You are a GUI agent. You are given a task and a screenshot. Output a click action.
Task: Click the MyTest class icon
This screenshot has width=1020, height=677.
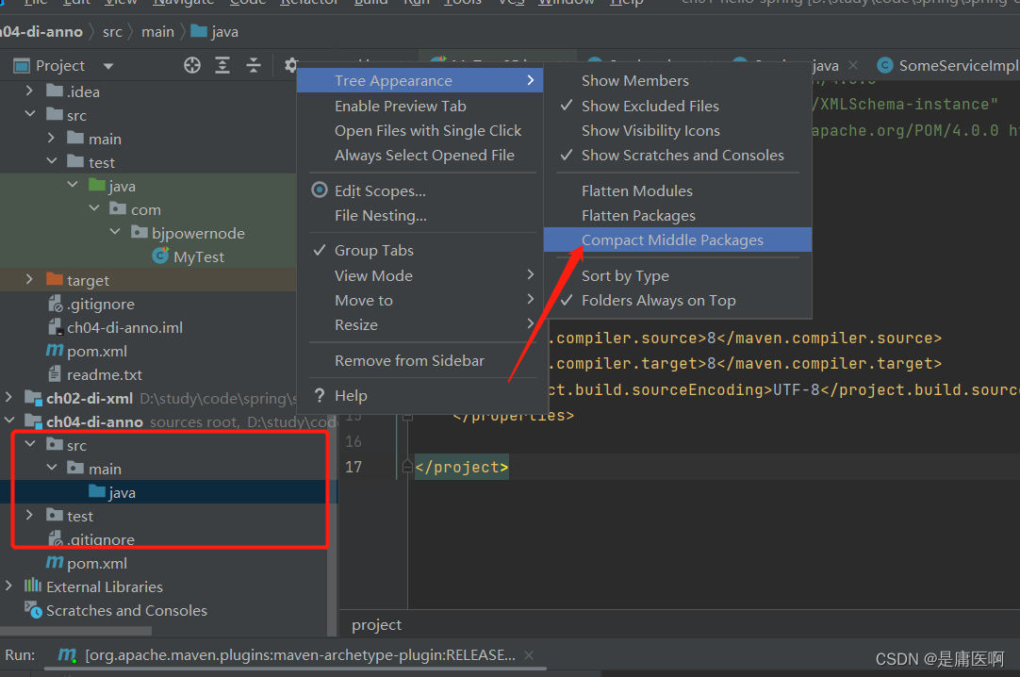pyautogui.click(x=160, y=256)
